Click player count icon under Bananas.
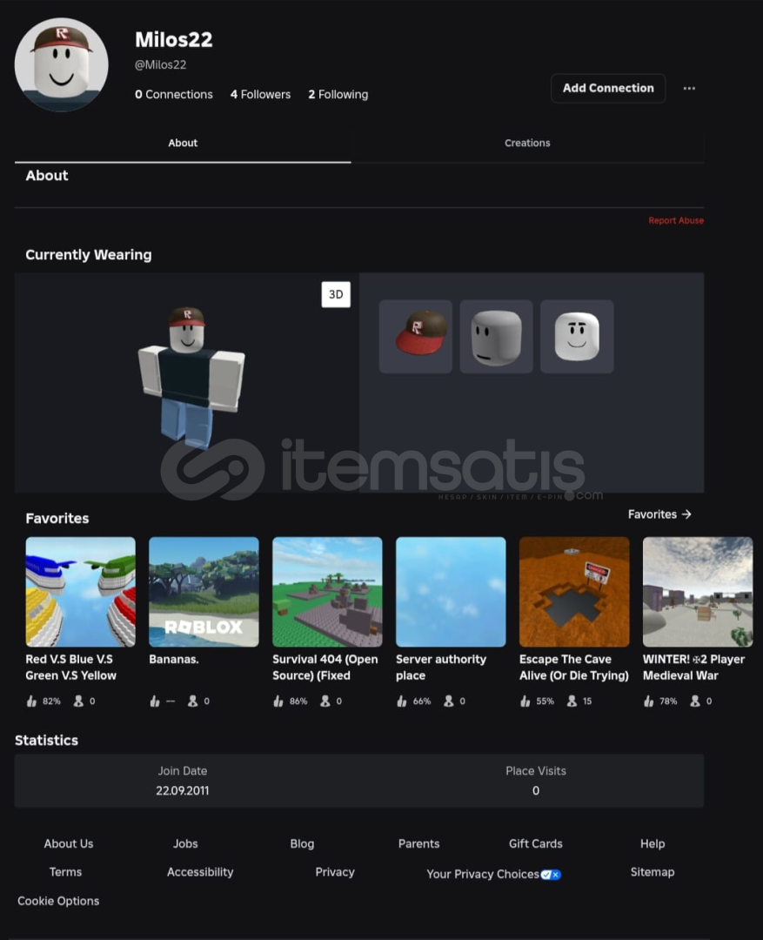Image resolution: width=763 pixels, height=940 pixels. (192, 701)
